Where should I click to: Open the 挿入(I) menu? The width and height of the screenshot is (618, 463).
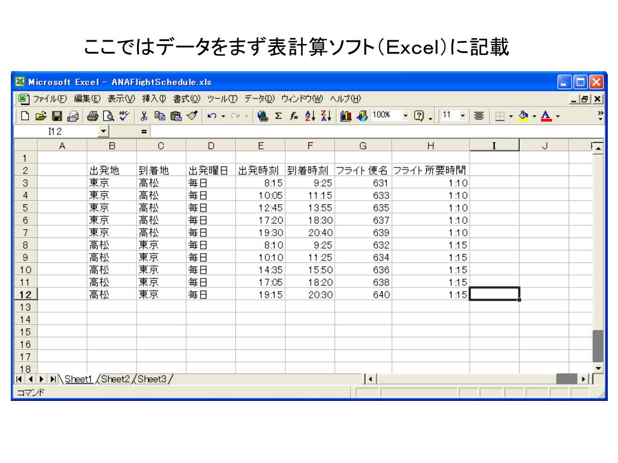(154, 99)
